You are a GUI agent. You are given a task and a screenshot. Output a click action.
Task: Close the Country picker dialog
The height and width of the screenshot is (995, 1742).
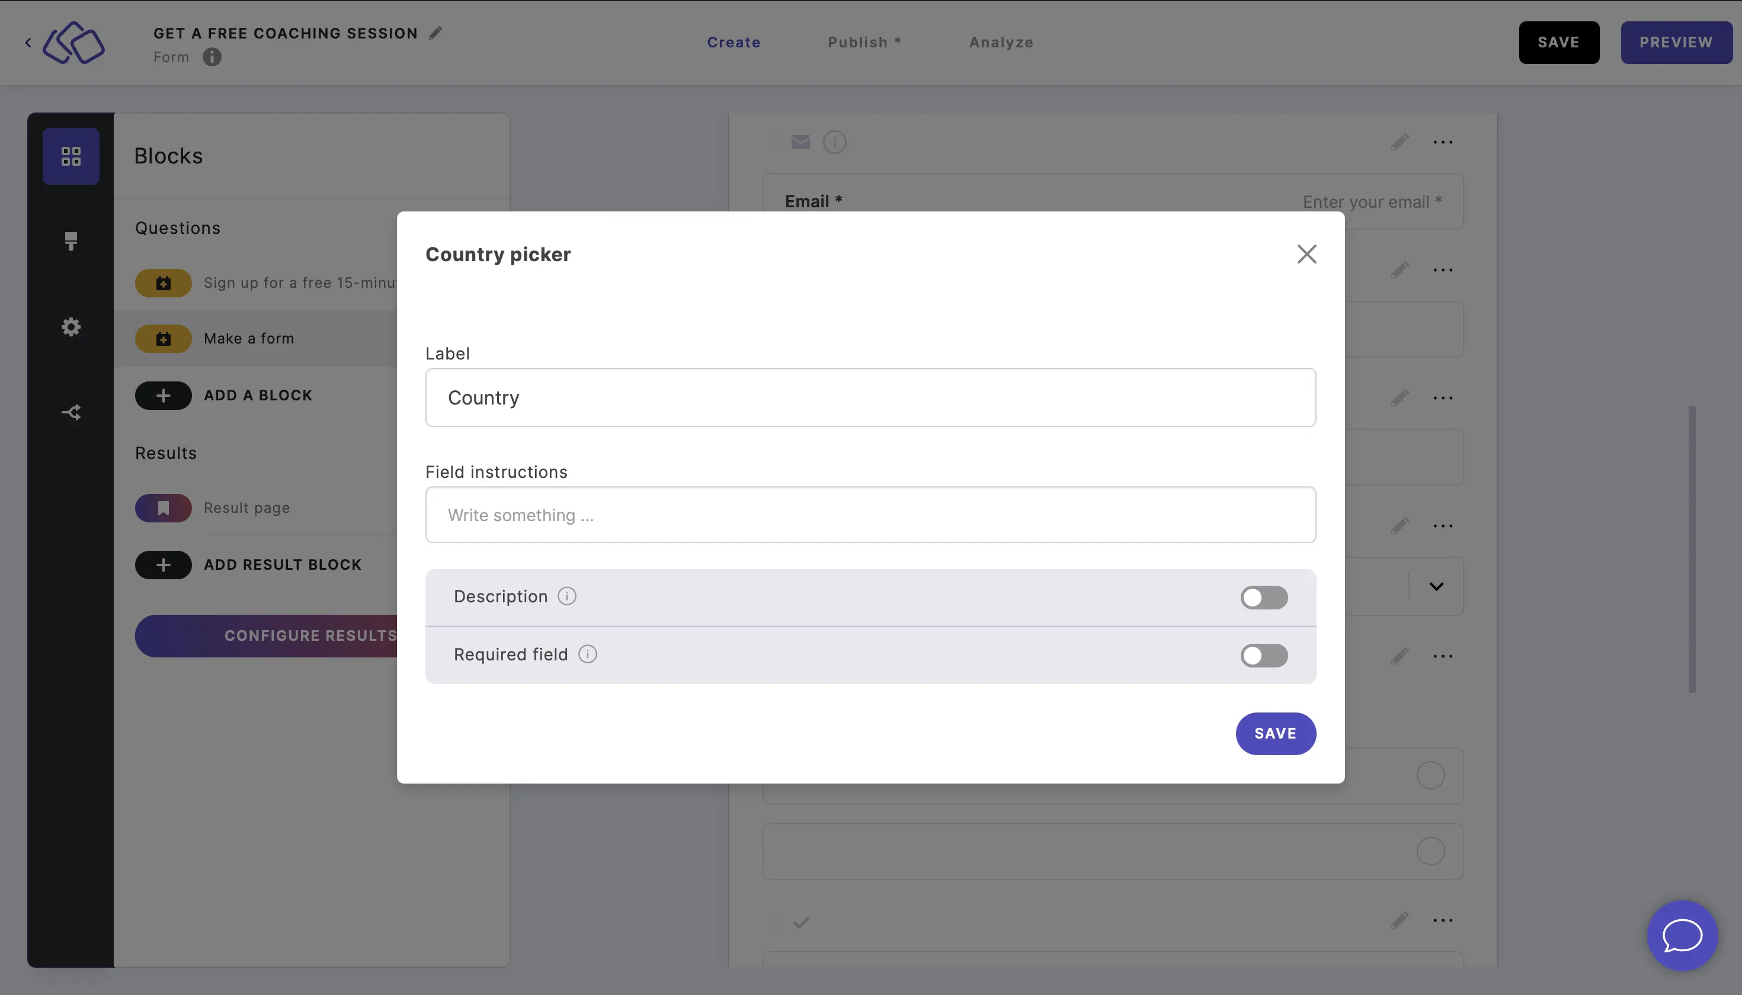click(1306, 254)
